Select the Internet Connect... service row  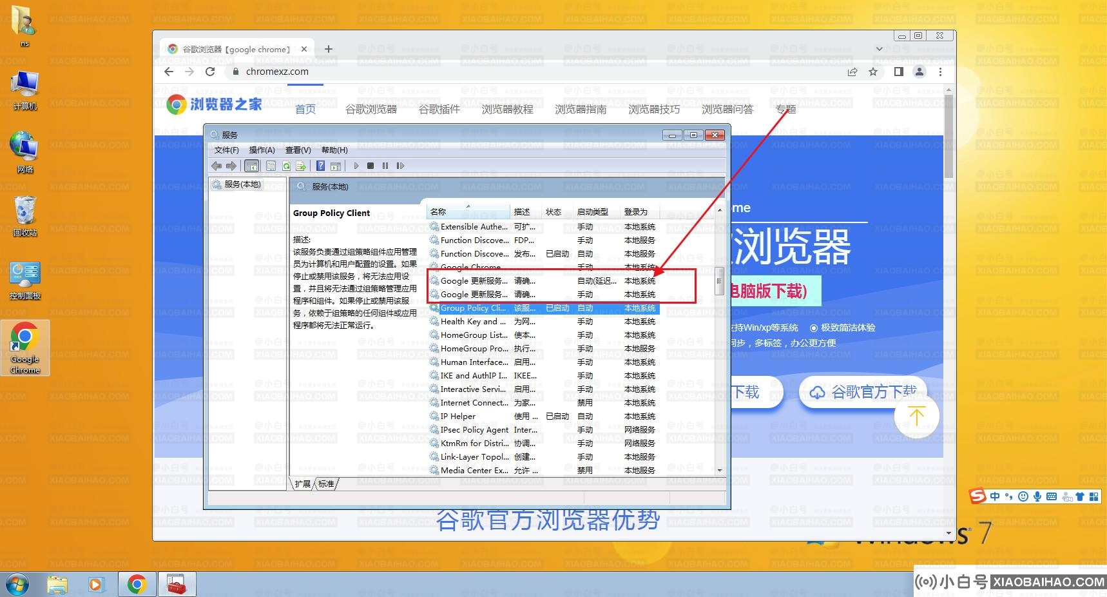(544, 403)
